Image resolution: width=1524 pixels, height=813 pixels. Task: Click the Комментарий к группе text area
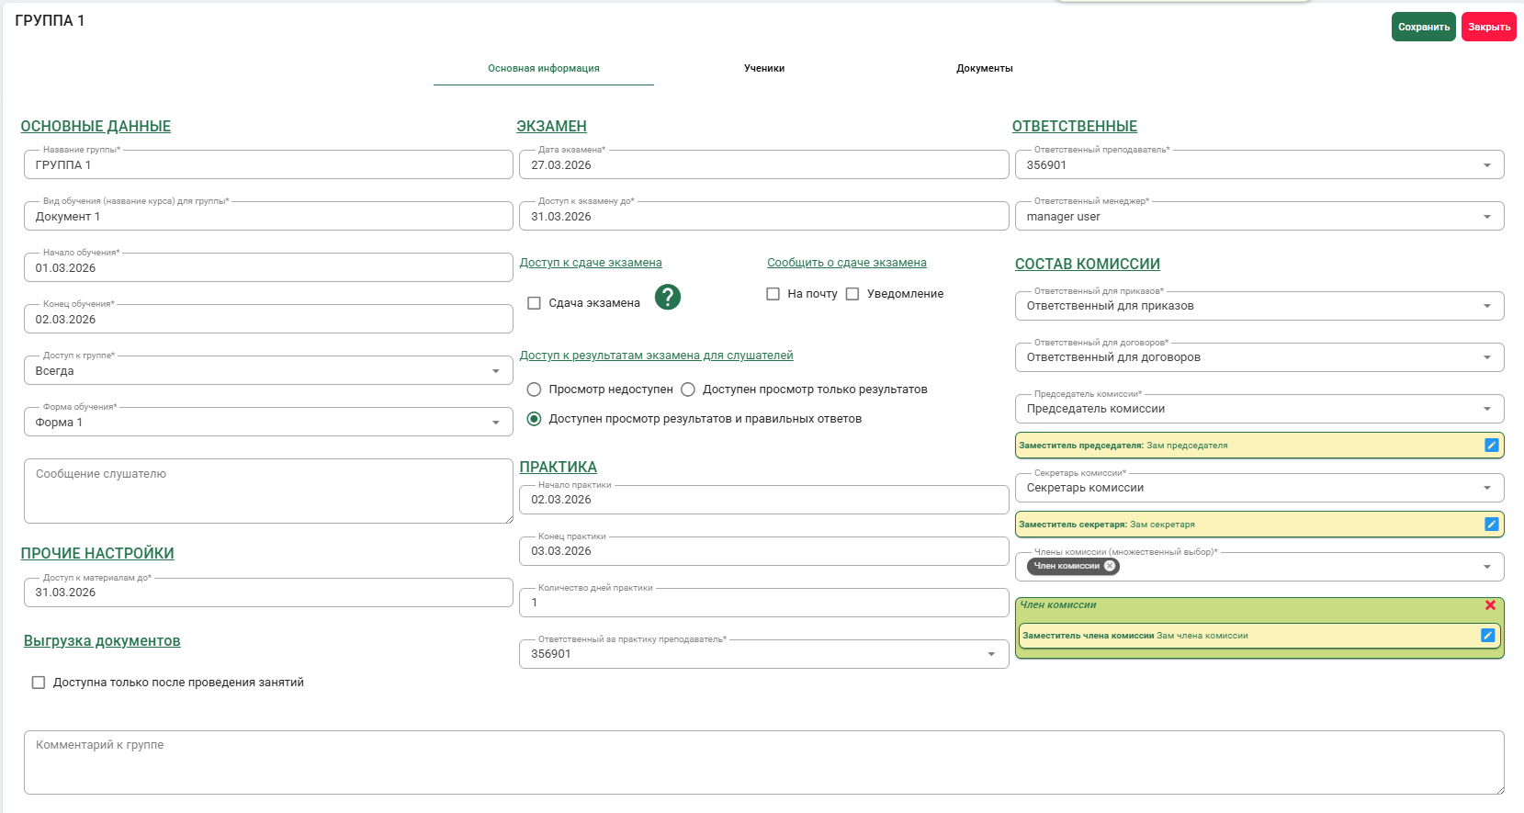coord(764,762)
